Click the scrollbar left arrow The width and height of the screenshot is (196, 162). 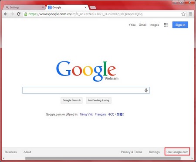[x=3, y=158]
